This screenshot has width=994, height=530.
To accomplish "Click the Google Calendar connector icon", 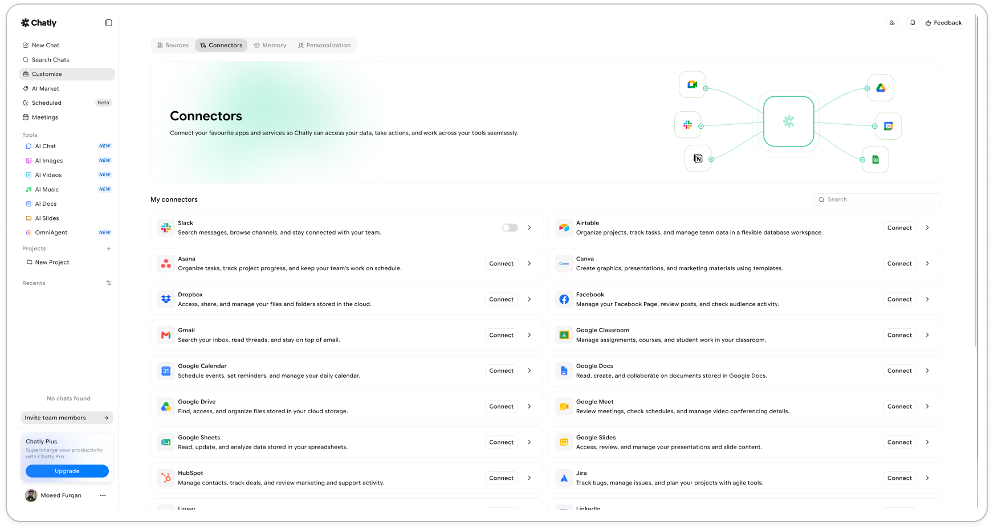I will coord(166,371).
